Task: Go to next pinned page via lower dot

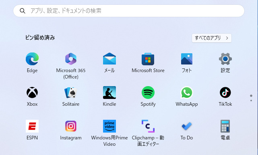Action: point(251,101)
